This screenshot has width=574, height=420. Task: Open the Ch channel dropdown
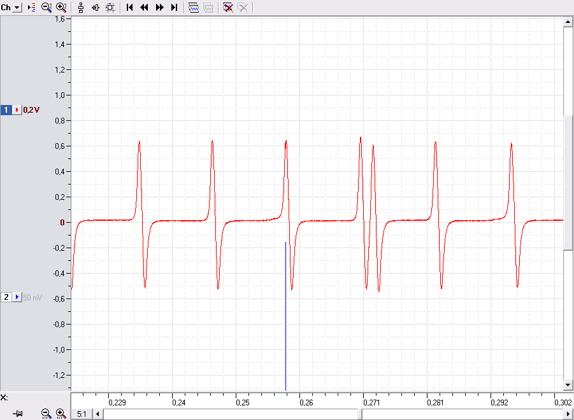tap(17, 7)
